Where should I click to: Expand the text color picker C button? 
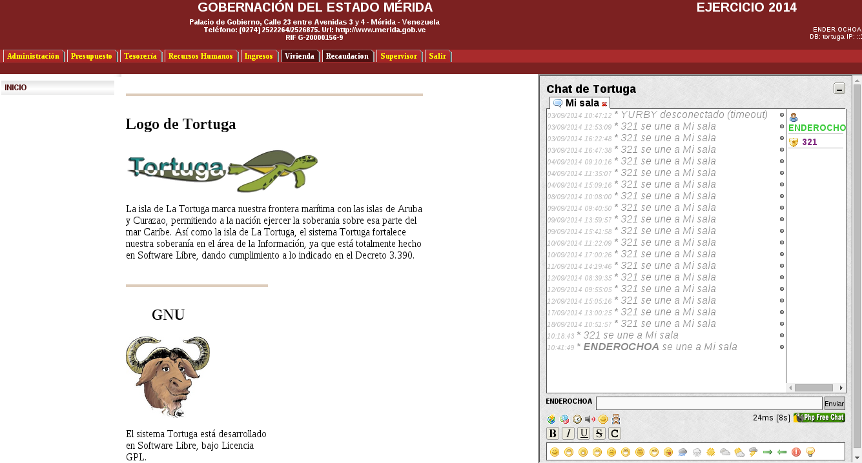(x=615, y=433)
